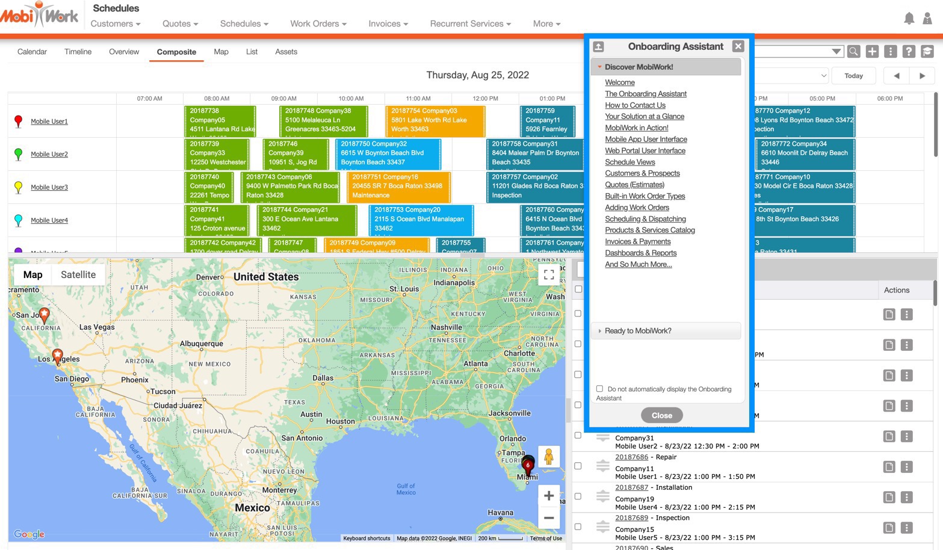Screen dimensions: 943x550
Task: Open the help question mark icon
Action: [909, 52]
